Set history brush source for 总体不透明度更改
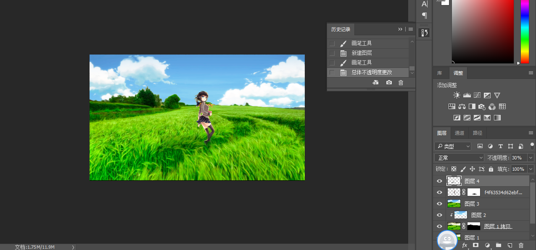Viewport: 536px width, 250px height. pyautogui.click(x=332, y=73)
